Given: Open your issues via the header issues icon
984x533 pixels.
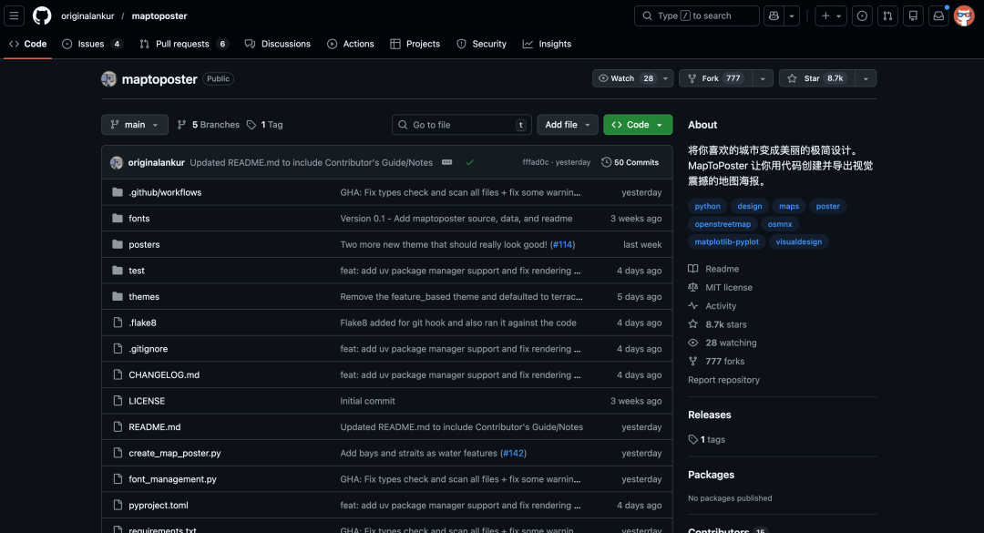Looking at the screenshot, I should click(862, 15).
